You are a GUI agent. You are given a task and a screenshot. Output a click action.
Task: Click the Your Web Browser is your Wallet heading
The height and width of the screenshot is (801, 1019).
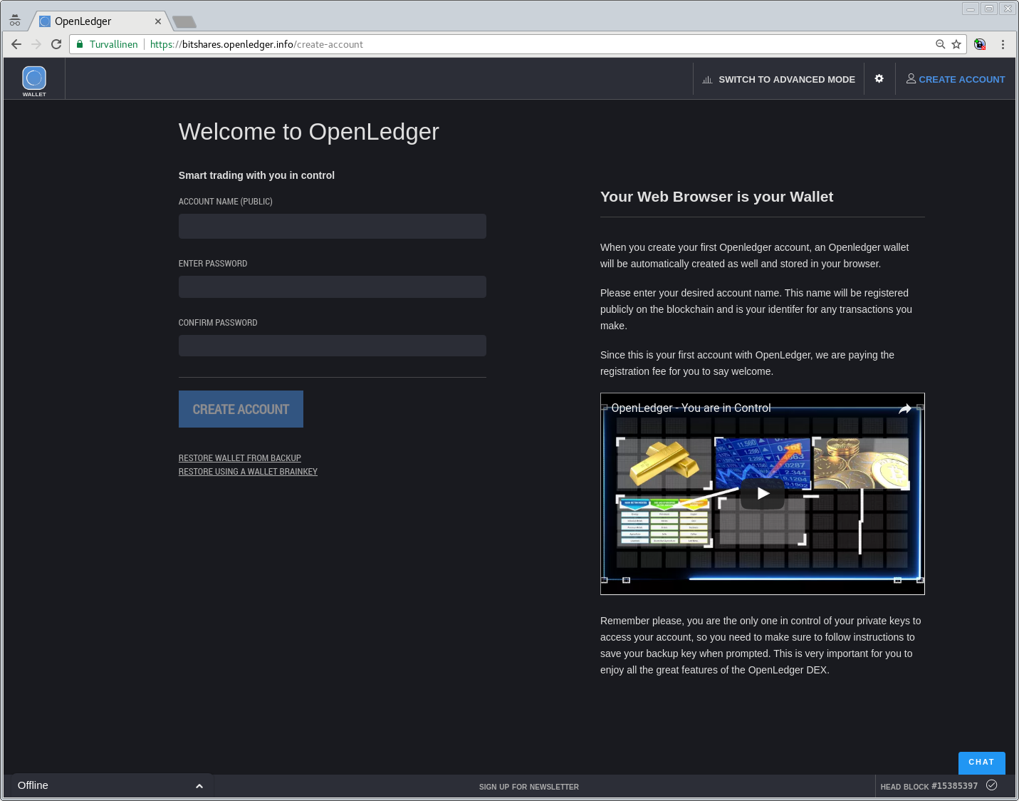tap(716, 197)
